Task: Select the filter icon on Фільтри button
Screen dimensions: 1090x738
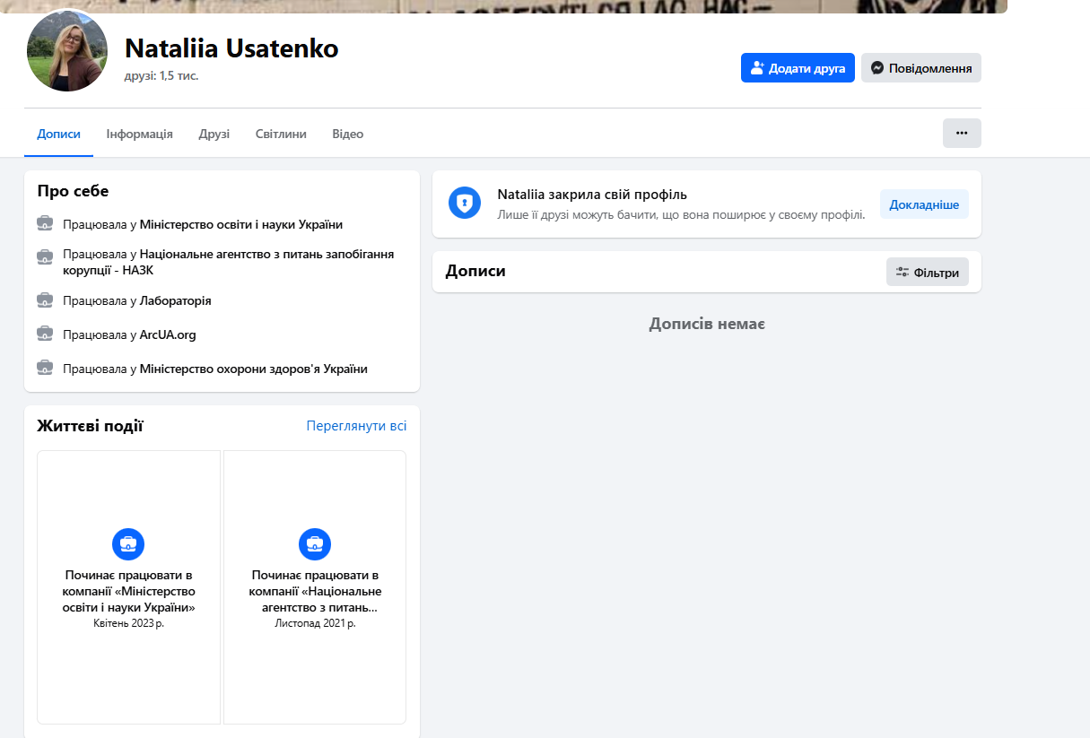Action: 902,272
